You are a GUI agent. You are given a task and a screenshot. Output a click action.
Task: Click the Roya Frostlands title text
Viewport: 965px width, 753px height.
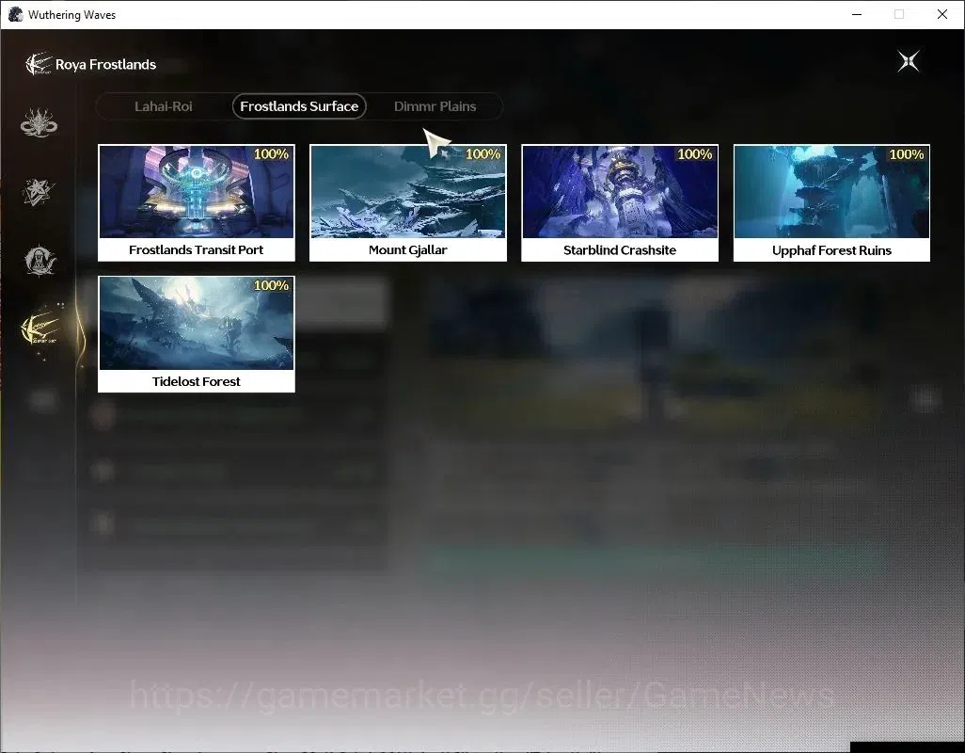pos(106,65)
